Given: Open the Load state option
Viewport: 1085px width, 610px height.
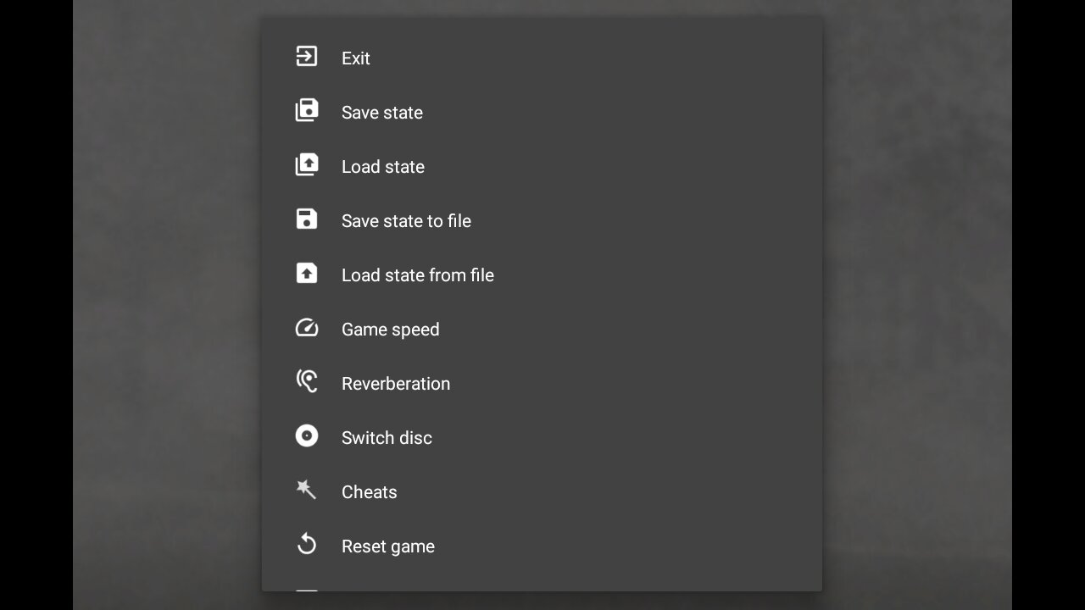Looking at the screenshot, I should click(382, 167).
